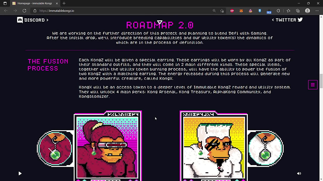Play the KongZ carousel with the play button
Screen dimensions: 323x181
pyautogui.click(x=20, y=173)
